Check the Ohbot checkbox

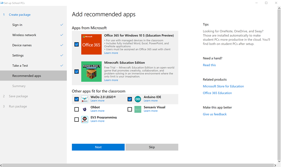click(x=76, y=109)
